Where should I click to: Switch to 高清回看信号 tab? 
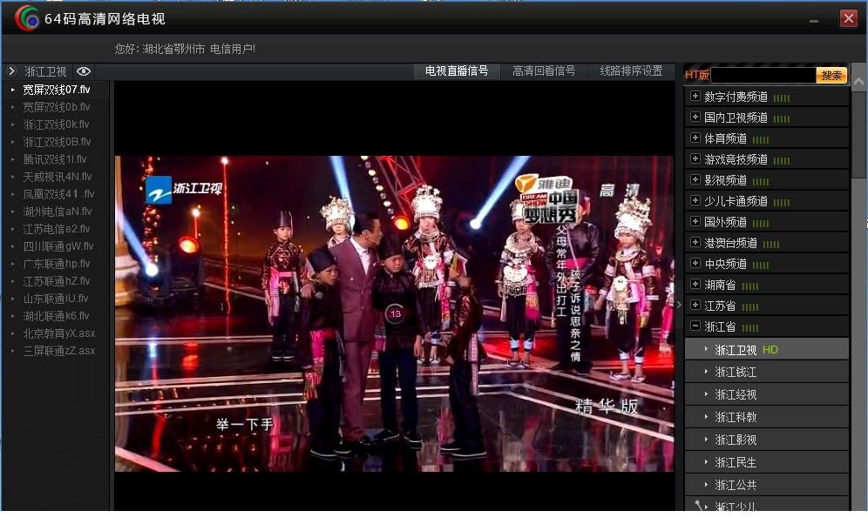[544, 71]
